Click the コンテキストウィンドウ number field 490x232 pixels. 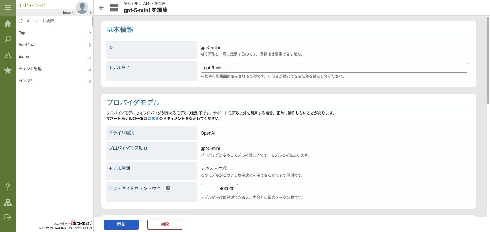[x=219, y=189]
